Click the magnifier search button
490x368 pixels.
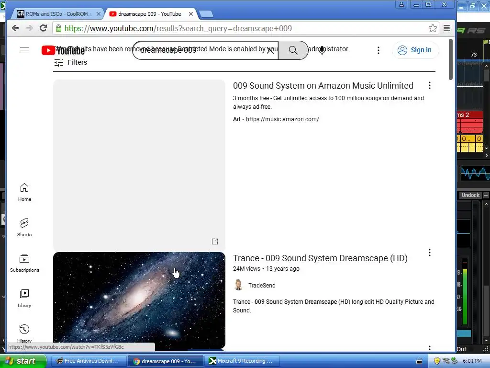pyautogui.click(x=293, y=50)
